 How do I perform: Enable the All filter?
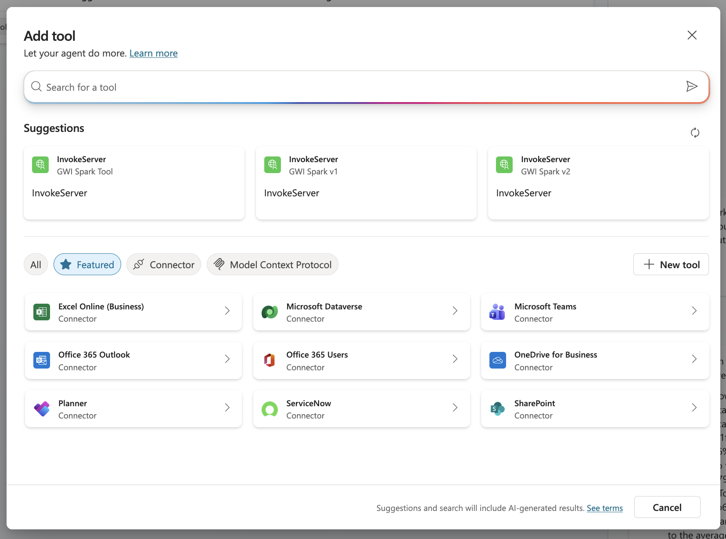(36, 264)
